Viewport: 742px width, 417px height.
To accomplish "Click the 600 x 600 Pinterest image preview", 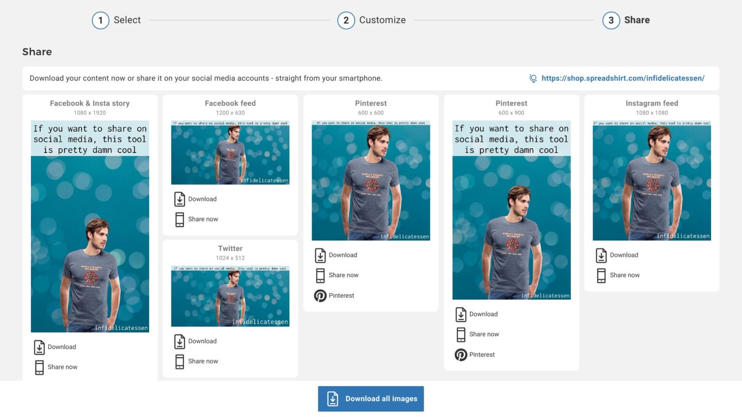I will (x=371, y=180).
